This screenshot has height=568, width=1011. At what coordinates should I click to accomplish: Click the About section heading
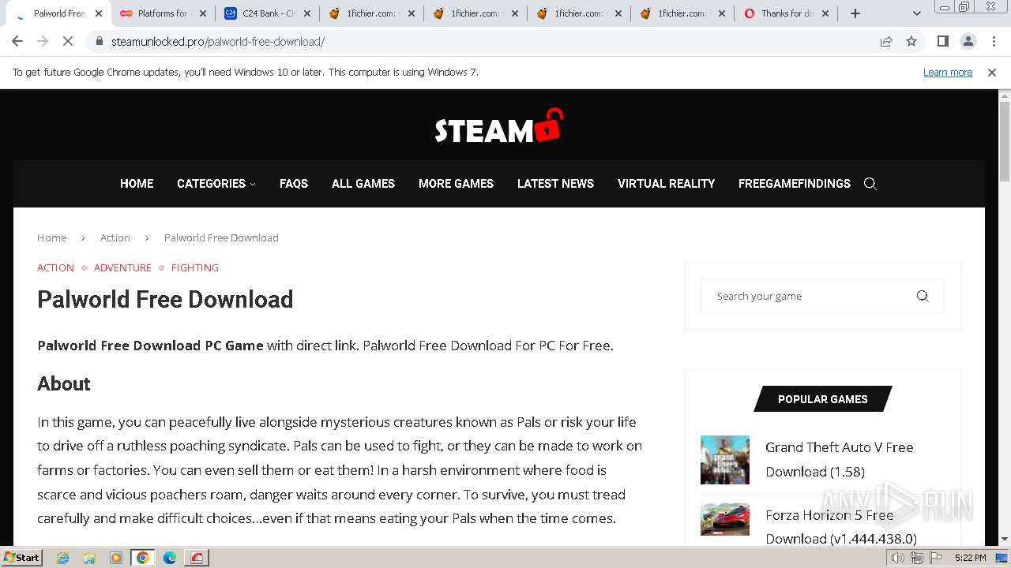tap(64, 383)
